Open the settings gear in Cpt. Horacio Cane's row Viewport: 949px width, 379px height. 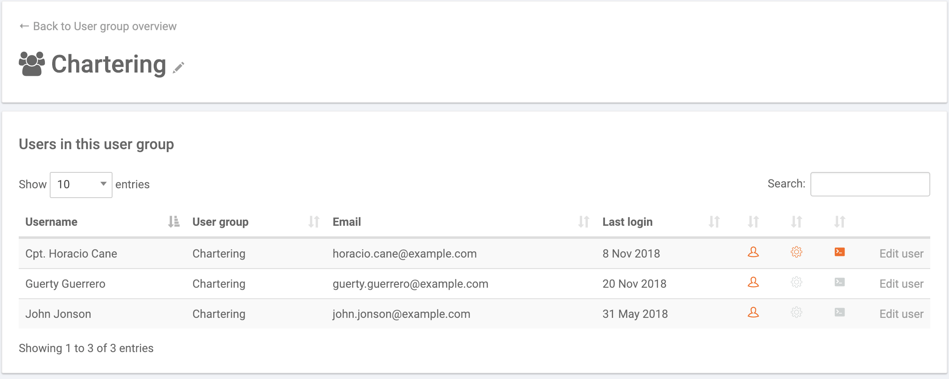[796, 253]
